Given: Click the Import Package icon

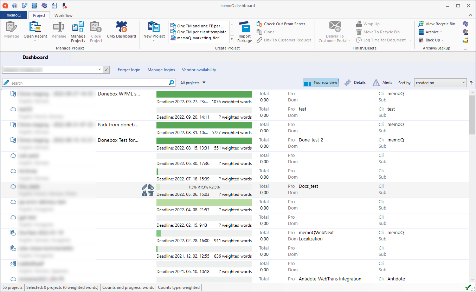Looking at the screenshot, I should (244, 28).
